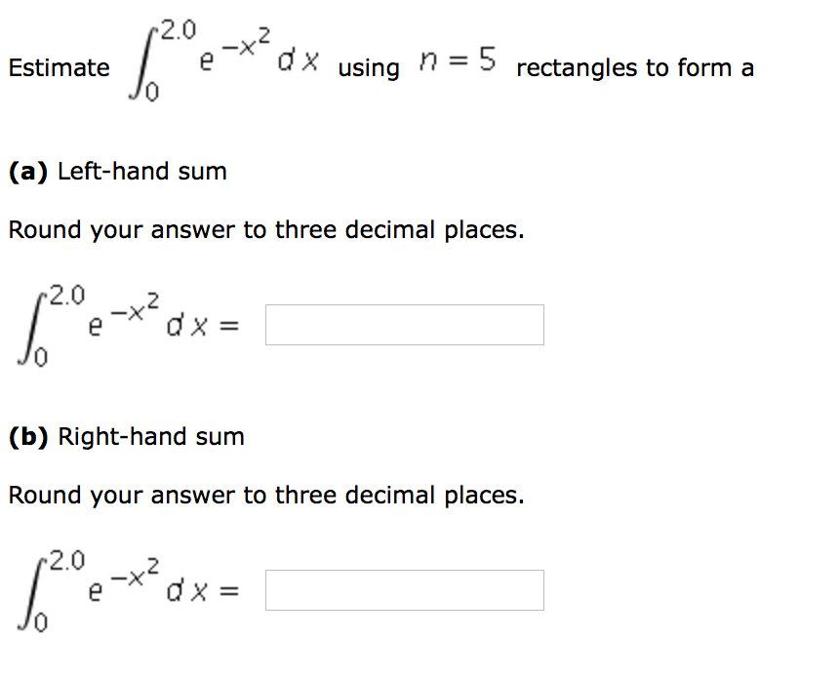Click the equals sign before the part (a) answer box
The height and width of the screenshot is (679, 839).
(x=229, y=325)
